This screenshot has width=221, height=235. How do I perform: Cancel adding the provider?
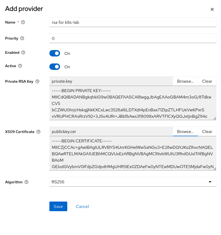[x=82, y=207]
